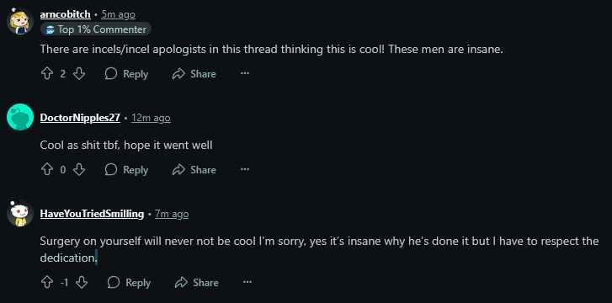The height and width of the screenshot is (303, 612).
Task: Share the 'hope it went well' comment
Action: [194, 170]
